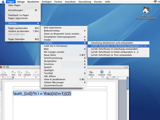160x120 pixels.
Task: Click the List toolbar icon
Action: click(20, 73)
